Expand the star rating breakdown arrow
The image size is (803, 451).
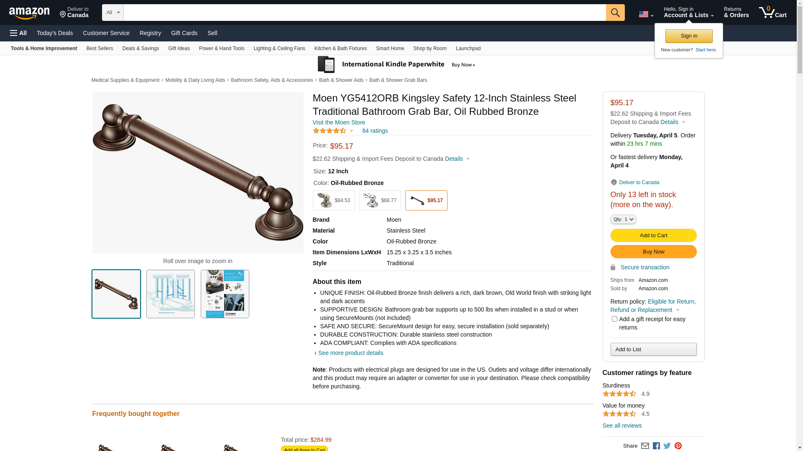351,131
